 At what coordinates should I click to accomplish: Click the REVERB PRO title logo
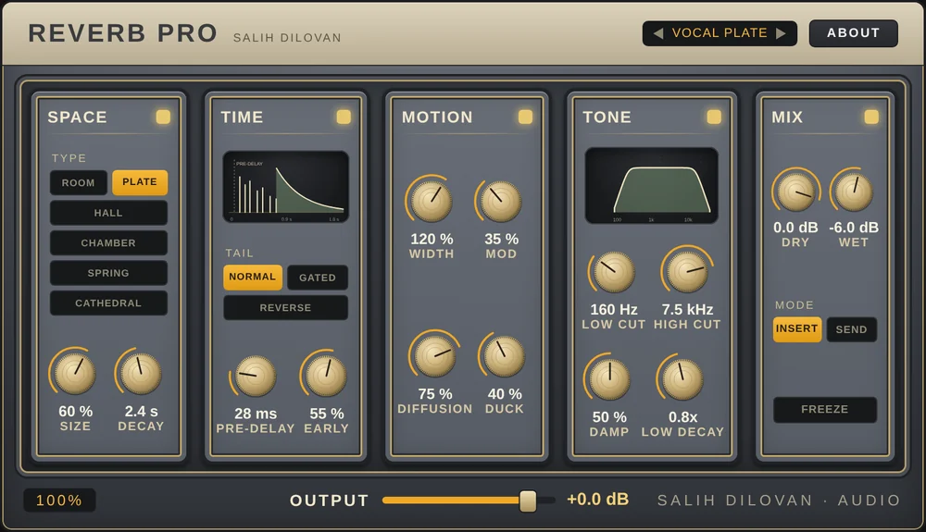123,33
